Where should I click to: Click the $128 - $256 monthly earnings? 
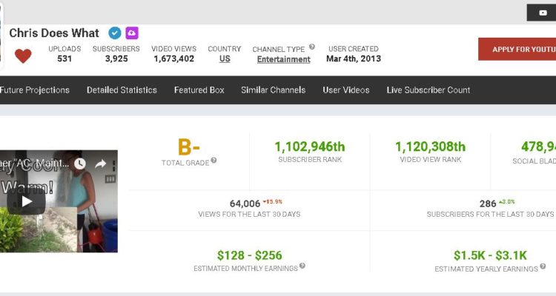[x=250, y=255]
